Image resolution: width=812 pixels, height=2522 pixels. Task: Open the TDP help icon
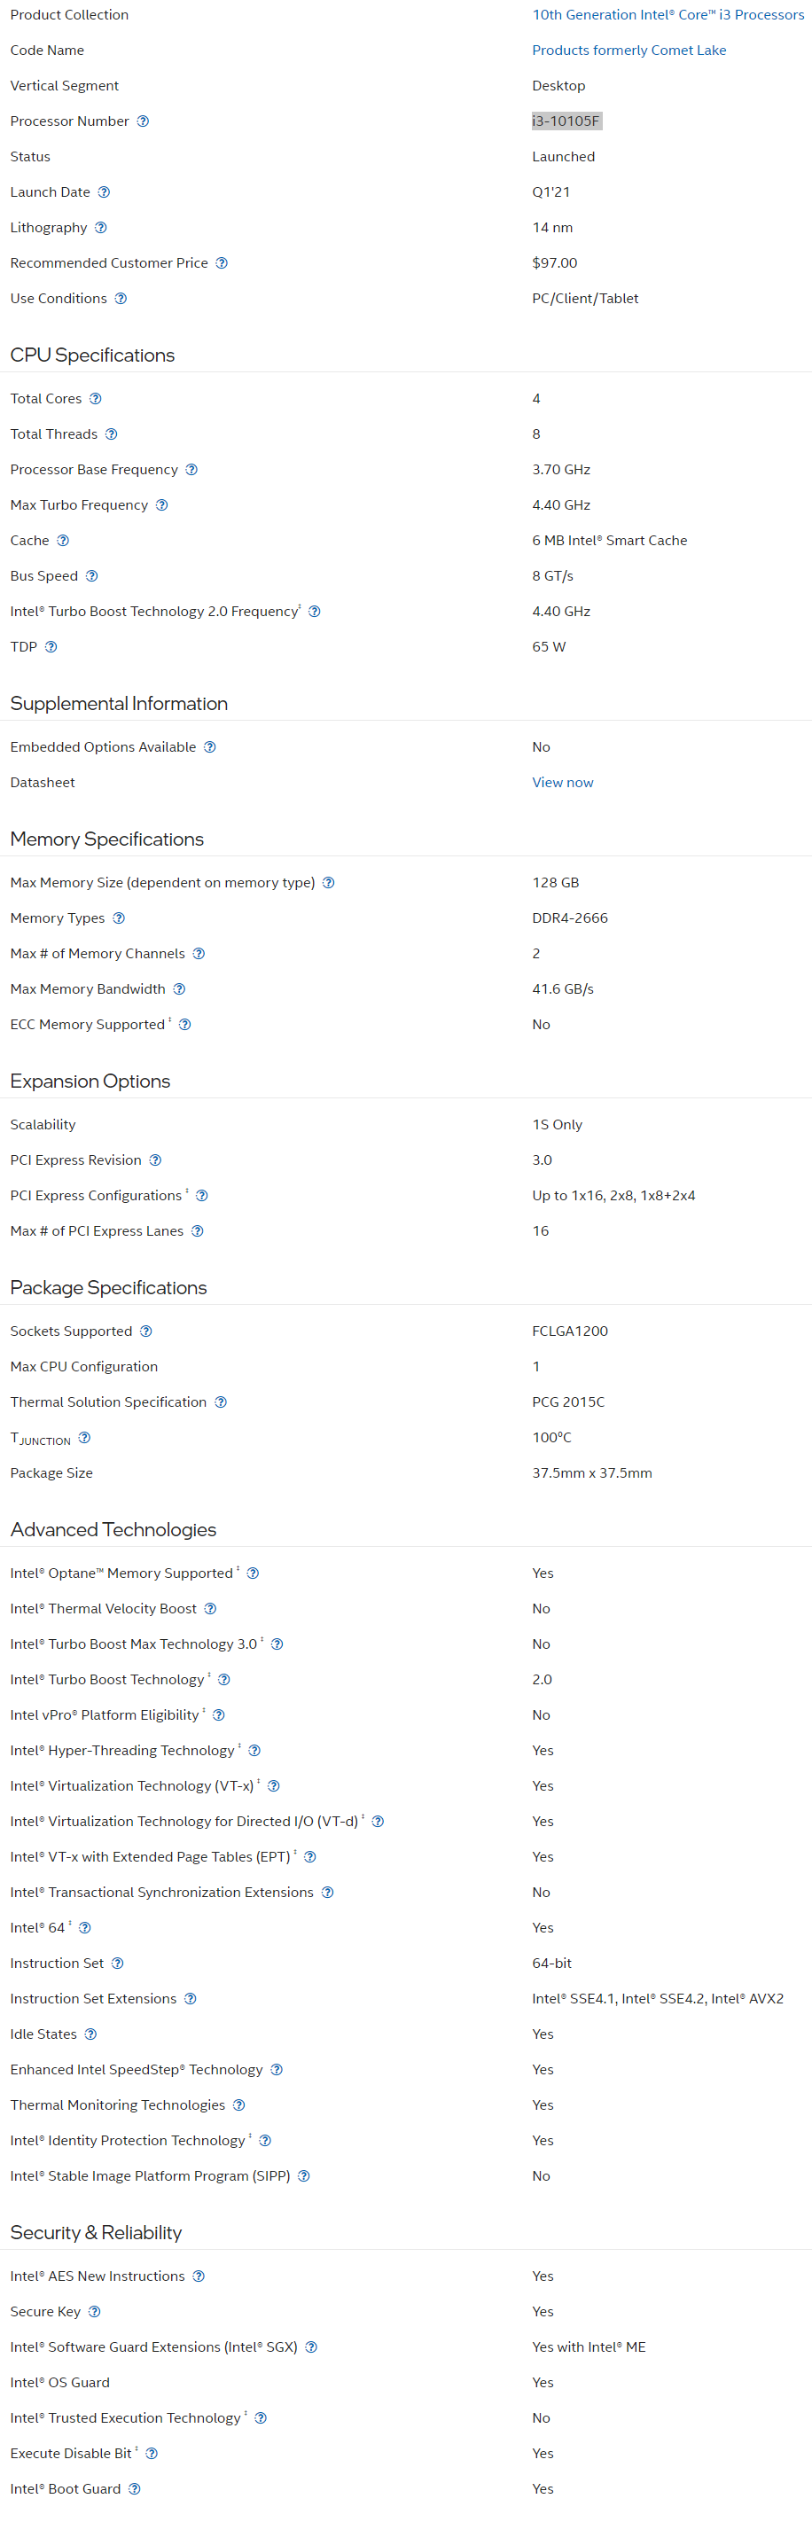[x=51, y=646]
